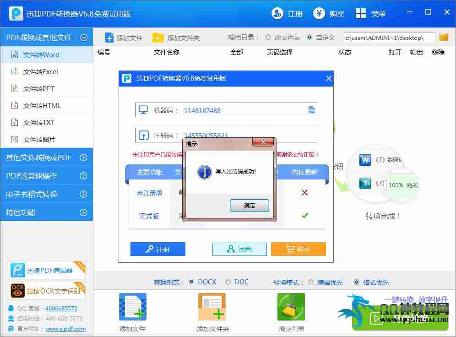456x337 pixels.
Task: Select the 内核更新 tab in comparison table
Action: click(x=304, y=172)
